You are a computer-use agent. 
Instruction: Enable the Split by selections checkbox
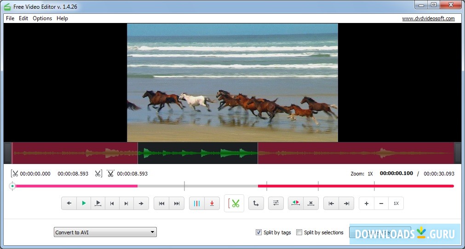click(299, 232)
